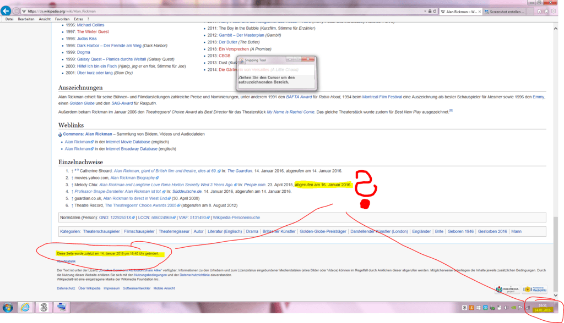Open the Wikipedia-Personensuche link
Image resolution: width=564 pixels, height=323 pixels.
click(x=236, y=218)
